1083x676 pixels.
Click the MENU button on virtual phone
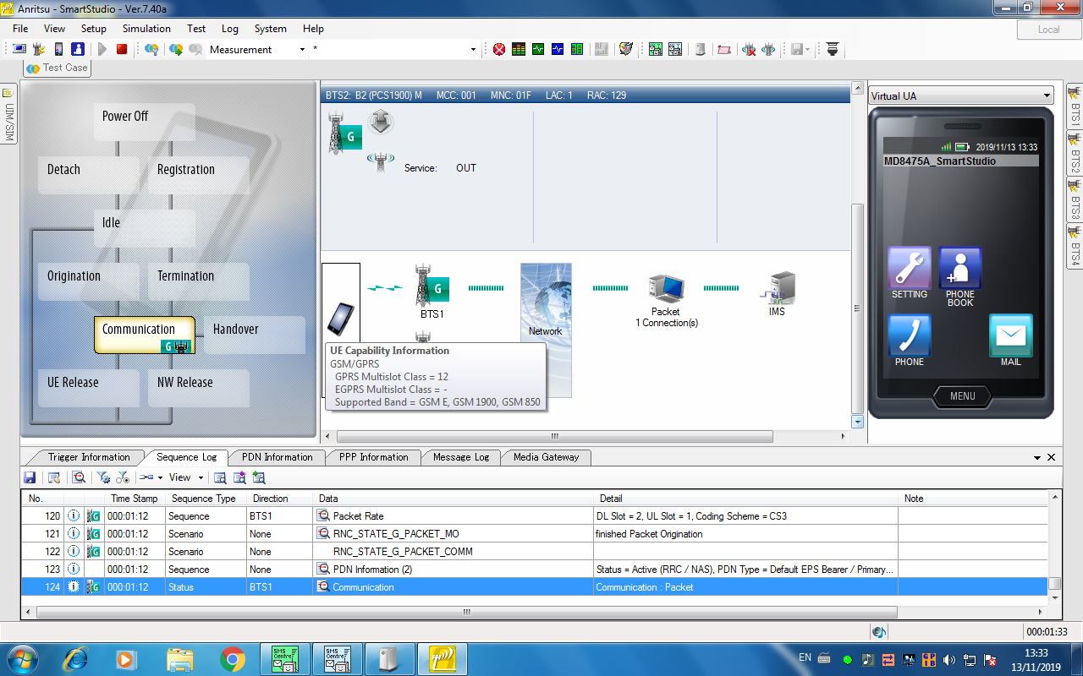pos(962,395)
